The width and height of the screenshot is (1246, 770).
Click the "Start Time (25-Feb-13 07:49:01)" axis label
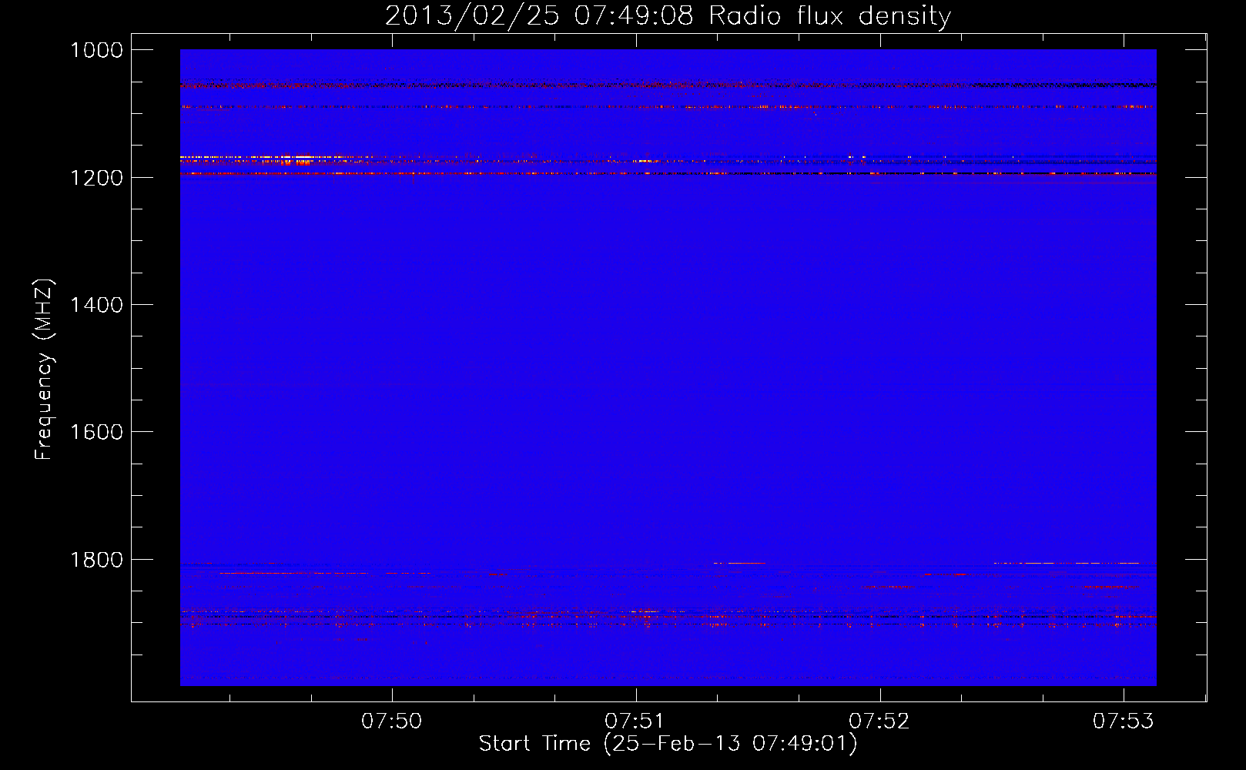click(668, 744)
